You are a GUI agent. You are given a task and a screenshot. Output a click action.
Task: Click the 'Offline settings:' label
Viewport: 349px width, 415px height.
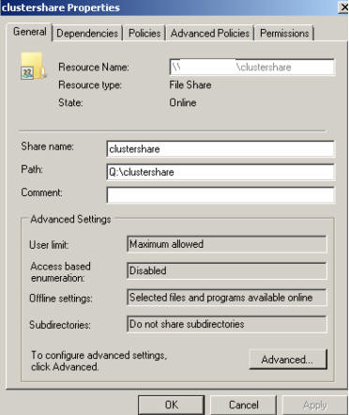[61, 299]
